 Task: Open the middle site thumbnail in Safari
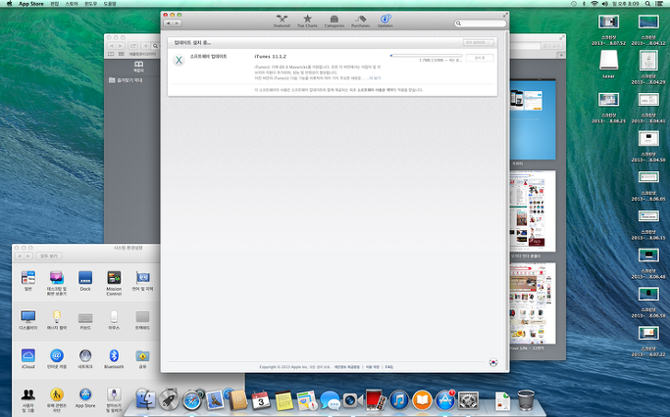[533, 210]
